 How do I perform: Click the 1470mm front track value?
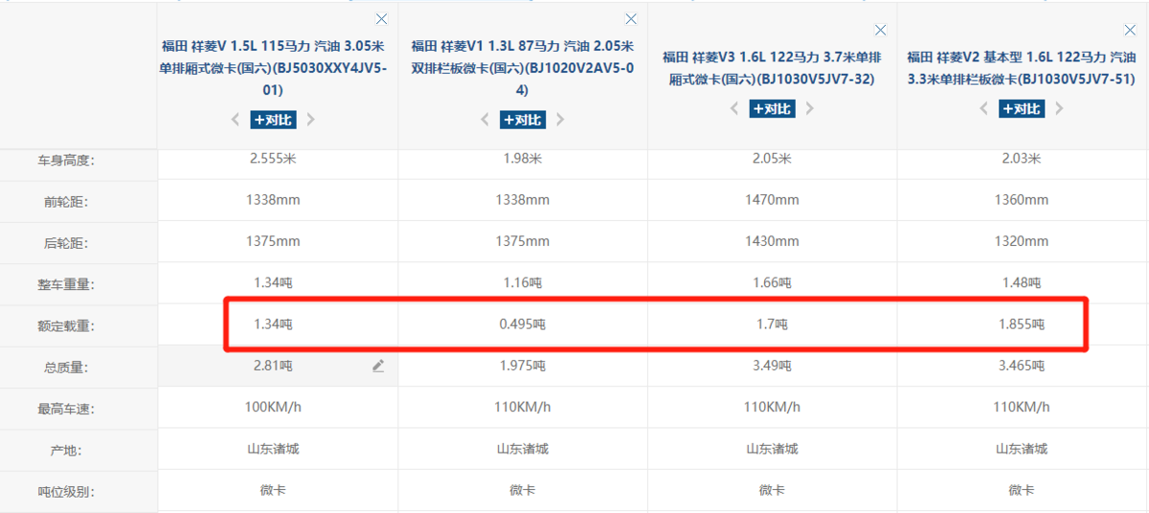pyautogui.click(x=773, y=200)
